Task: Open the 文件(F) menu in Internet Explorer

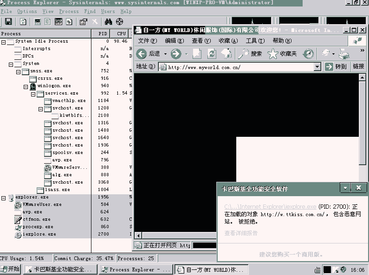Action: click(147, 41)
